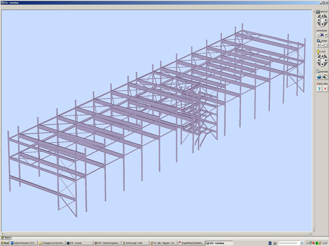Move light right with Licht right arrow
Screen dimensions: 329x246
click(x=326, y=60)
